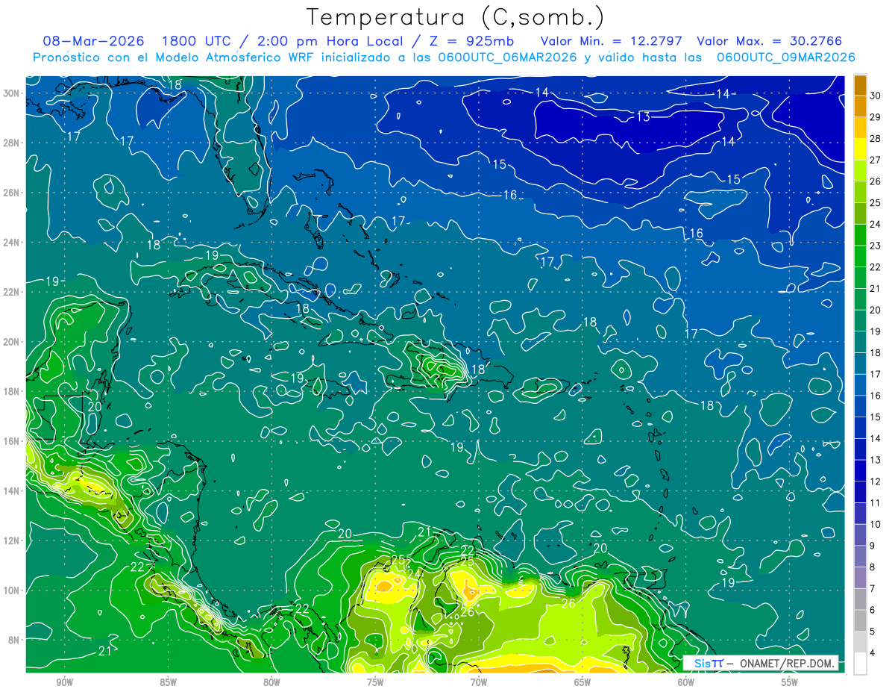Screen dimensions: 895x692
Task: Click the latitude label 16N
Action: click(12, 441)
